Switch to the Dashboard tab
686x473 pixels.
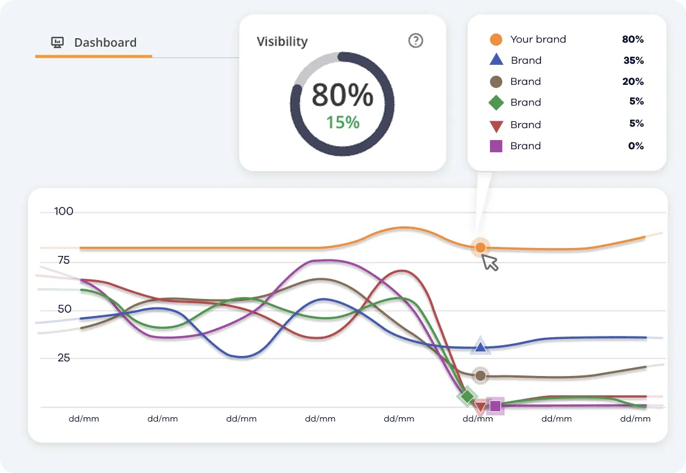pyautogui.click(x=104, y=42)
